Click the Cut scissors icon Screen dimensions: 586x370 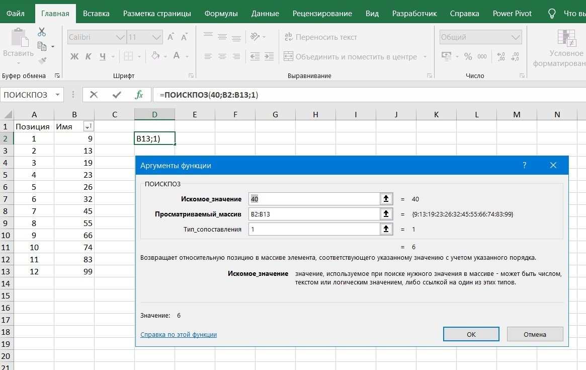click(x=42, y=32)
